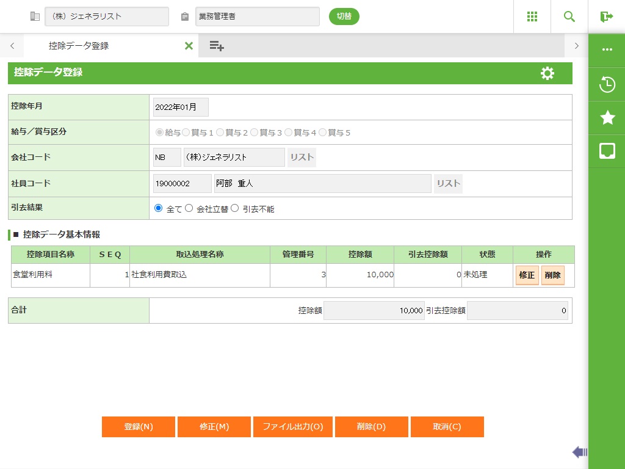The width and height of the screenshot is (625, 469).
Task: Open favorites star icon in sidebar
Action: click(607, 118)
